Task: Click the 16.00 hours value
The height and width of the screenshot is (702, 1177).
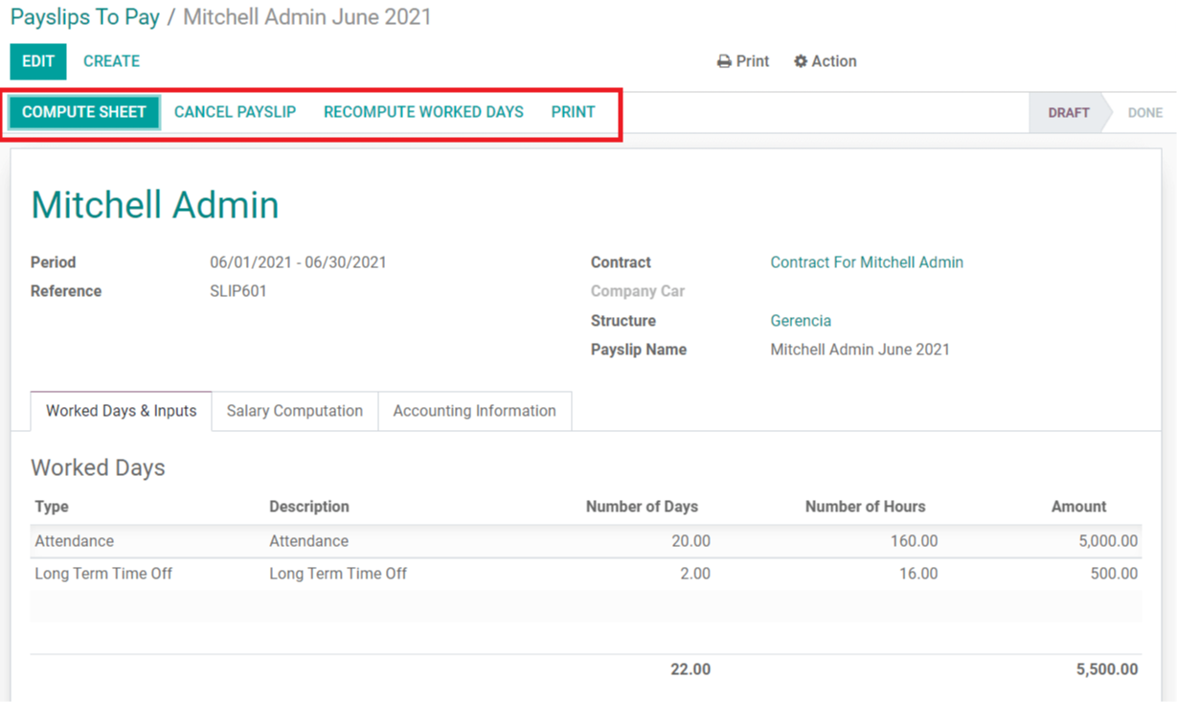Action: [918, 574]
